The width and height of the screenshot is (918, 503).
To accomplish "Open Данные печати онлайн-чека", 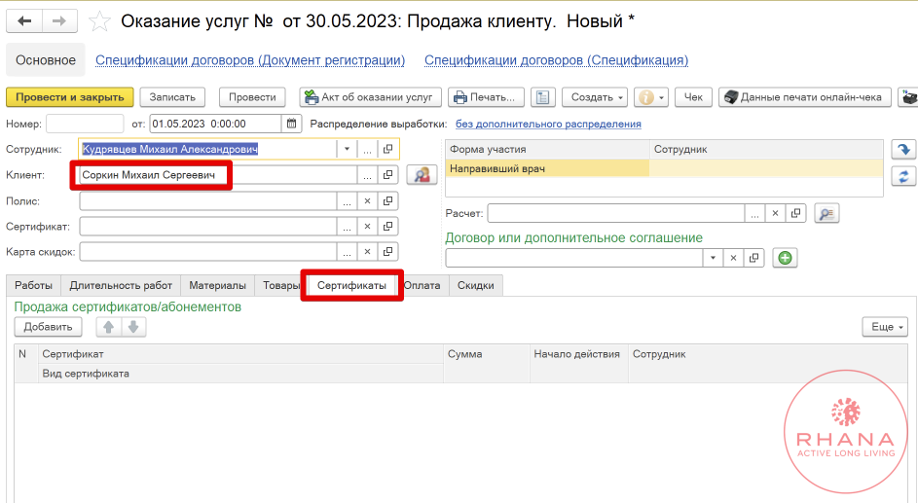I will coord(804,97).
